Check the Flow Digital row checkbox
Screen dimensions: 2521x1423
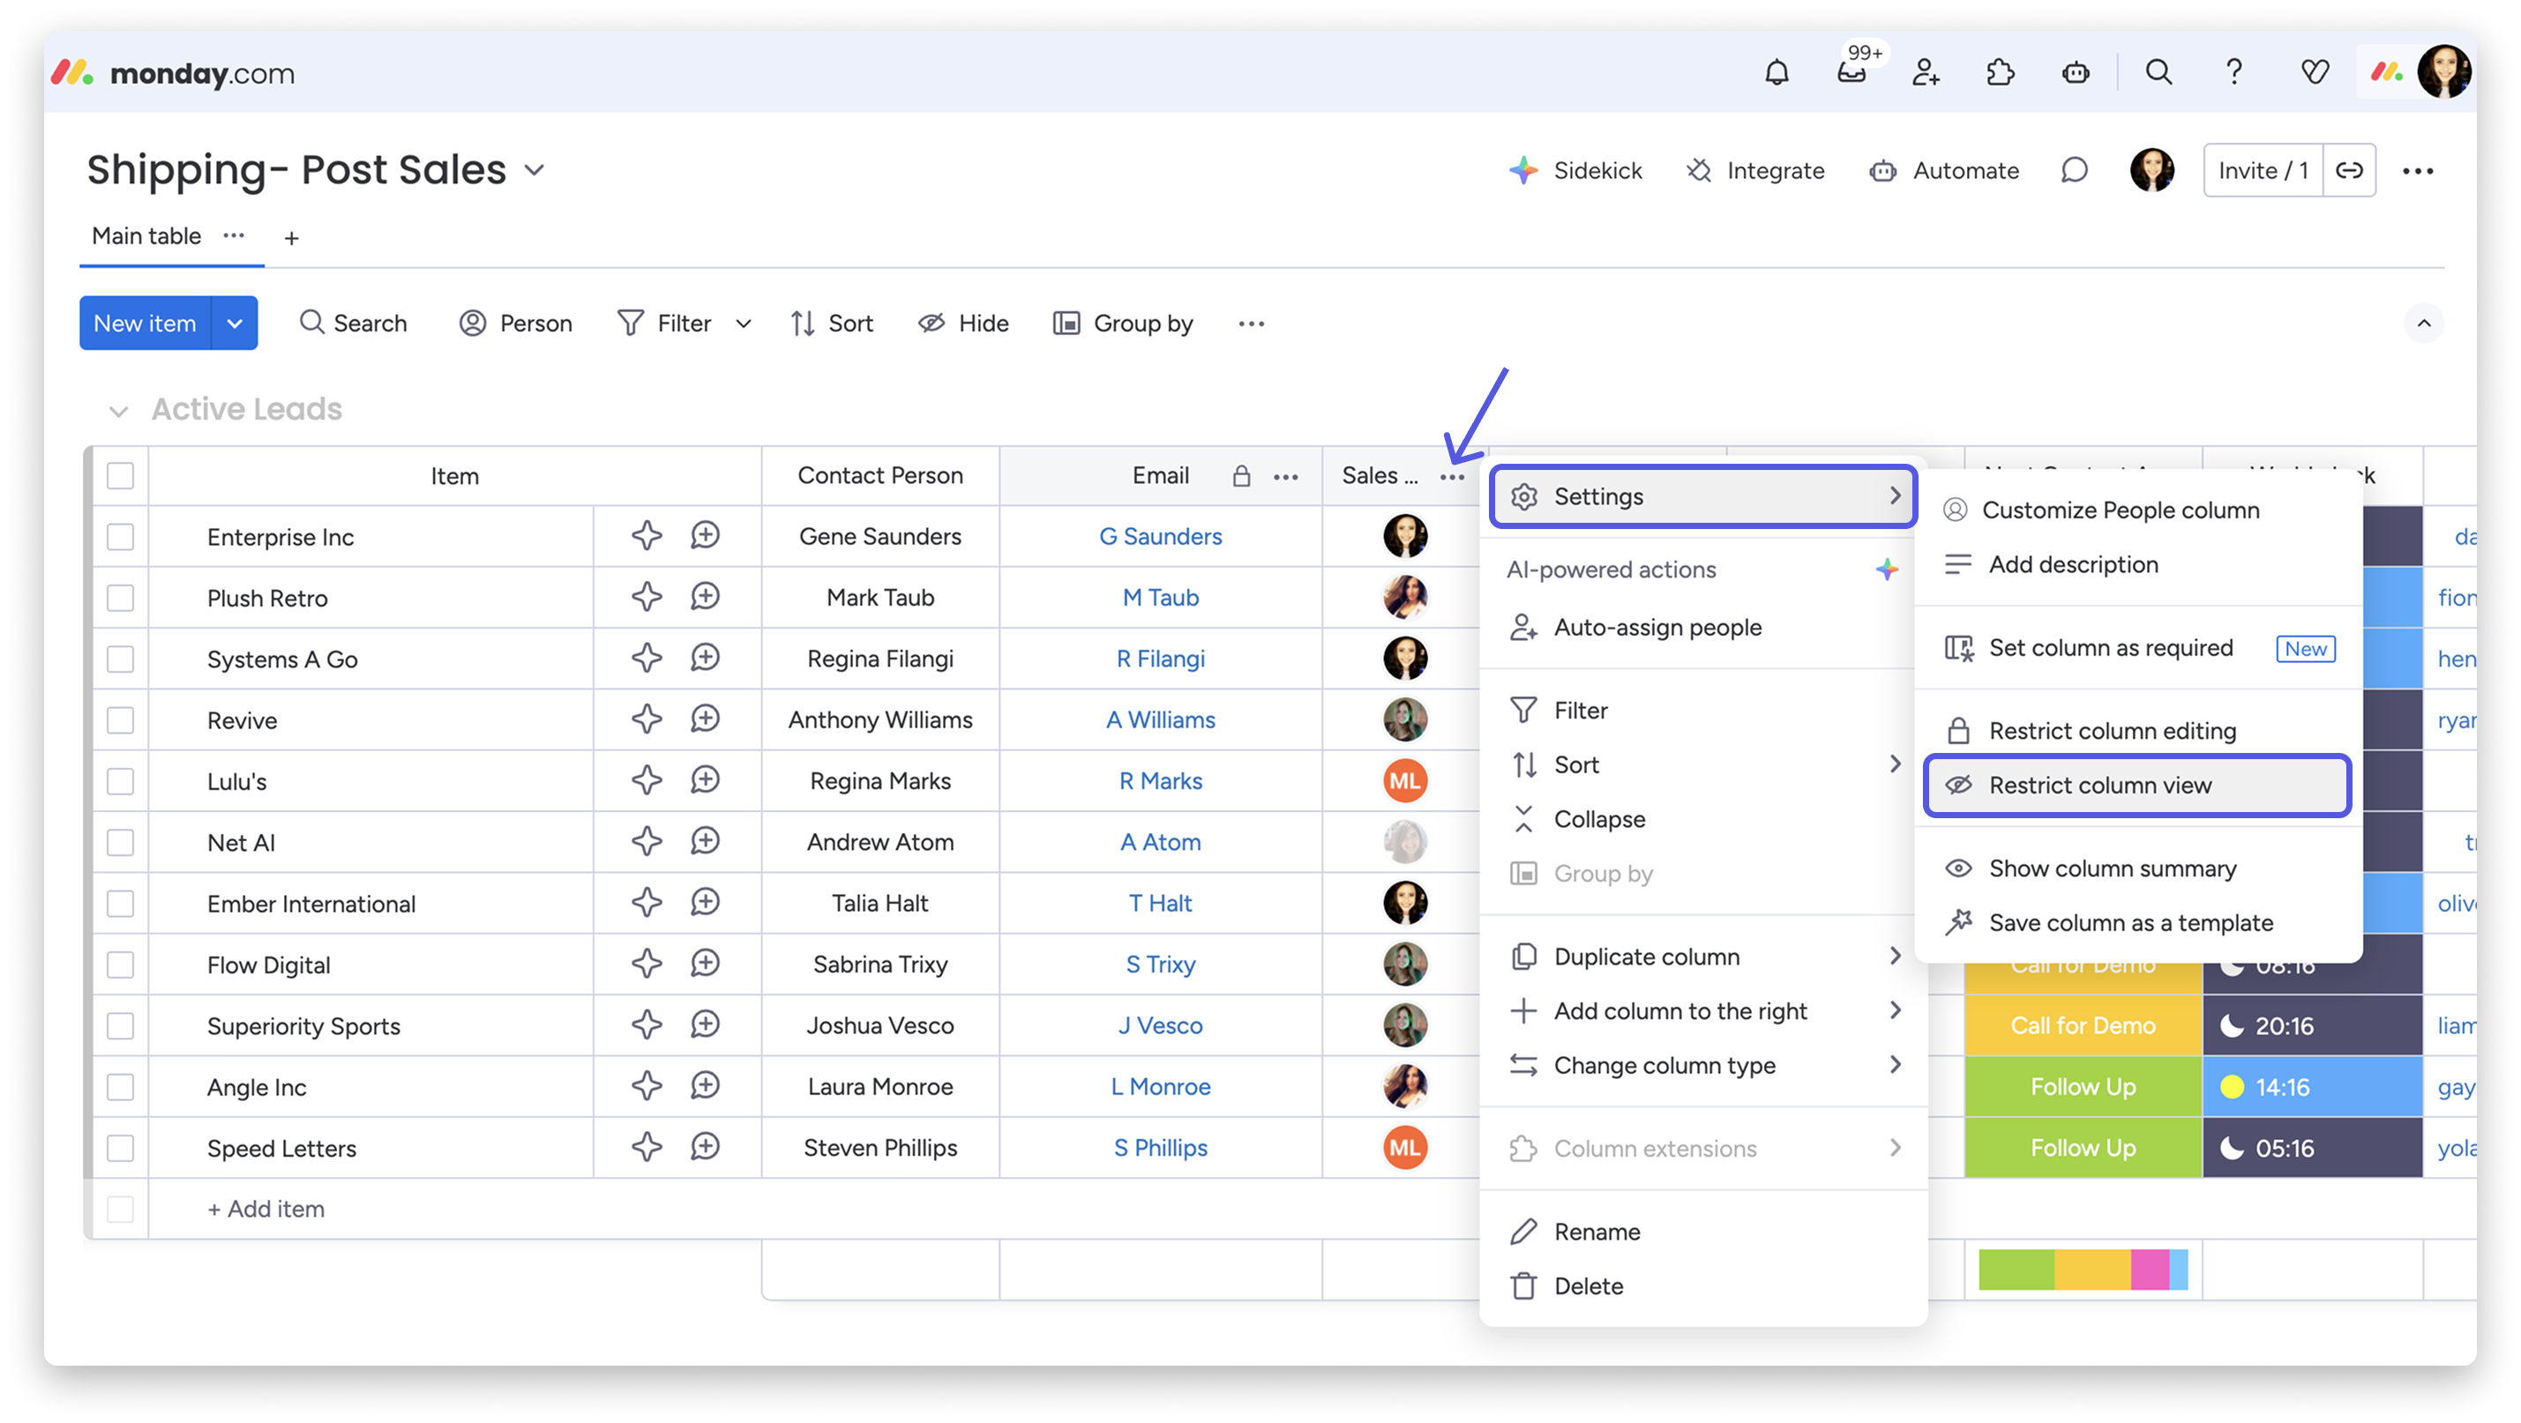[120, 965]
